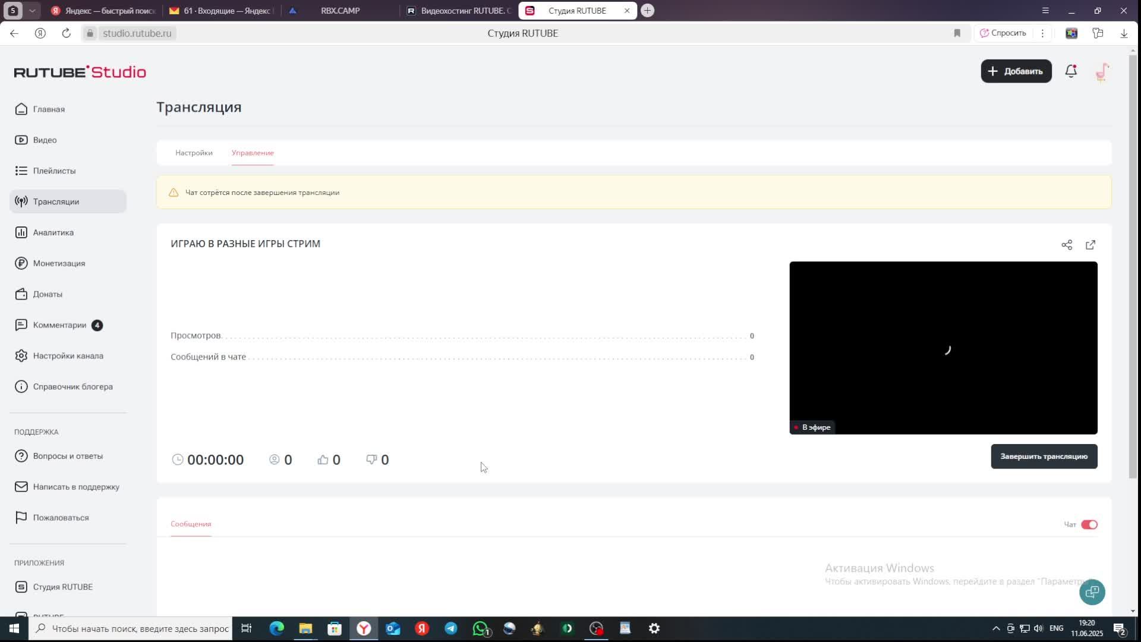Switch to Видеохостинг RUTUBE tab

(459, 11)
